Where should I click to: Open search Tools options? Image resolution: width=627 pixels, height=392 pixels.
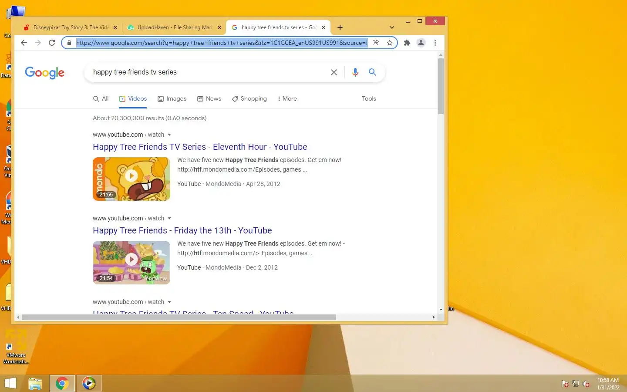point(369,99)
